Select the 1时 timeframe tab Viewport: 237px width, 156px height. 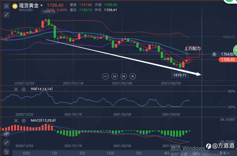[x=139, y=153]
